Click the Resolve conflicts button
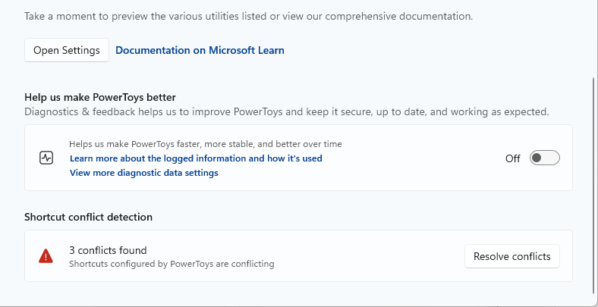Viewport: 598px width, 307px height. tap(512, 256)
